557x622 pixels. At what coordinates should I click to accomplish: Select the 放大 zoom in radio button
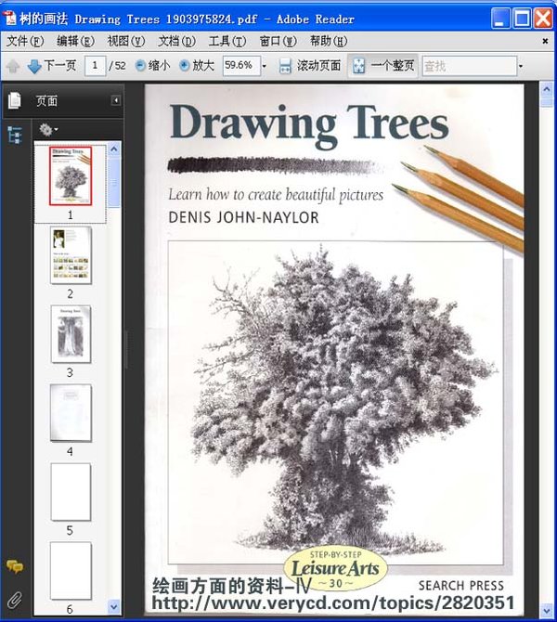point(184,66)
